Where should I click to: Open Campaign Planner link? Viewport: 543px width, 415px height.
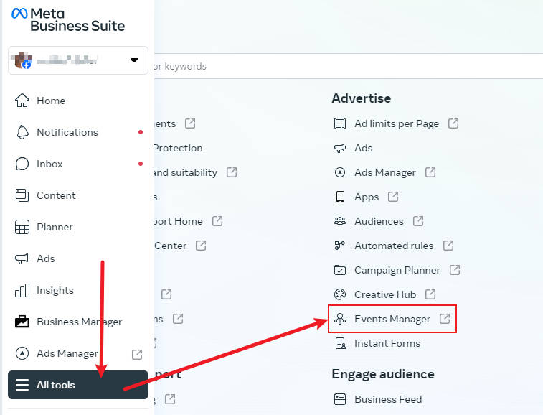[x=397, y=270]
